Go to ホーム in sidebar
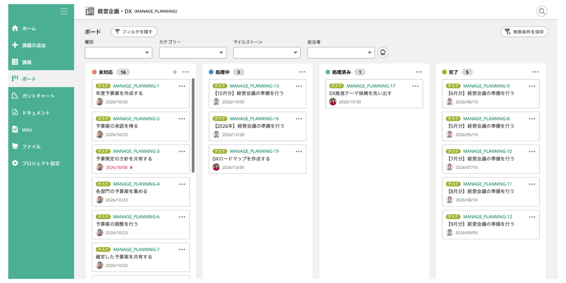The image size is (566, 283). (41, 28)
